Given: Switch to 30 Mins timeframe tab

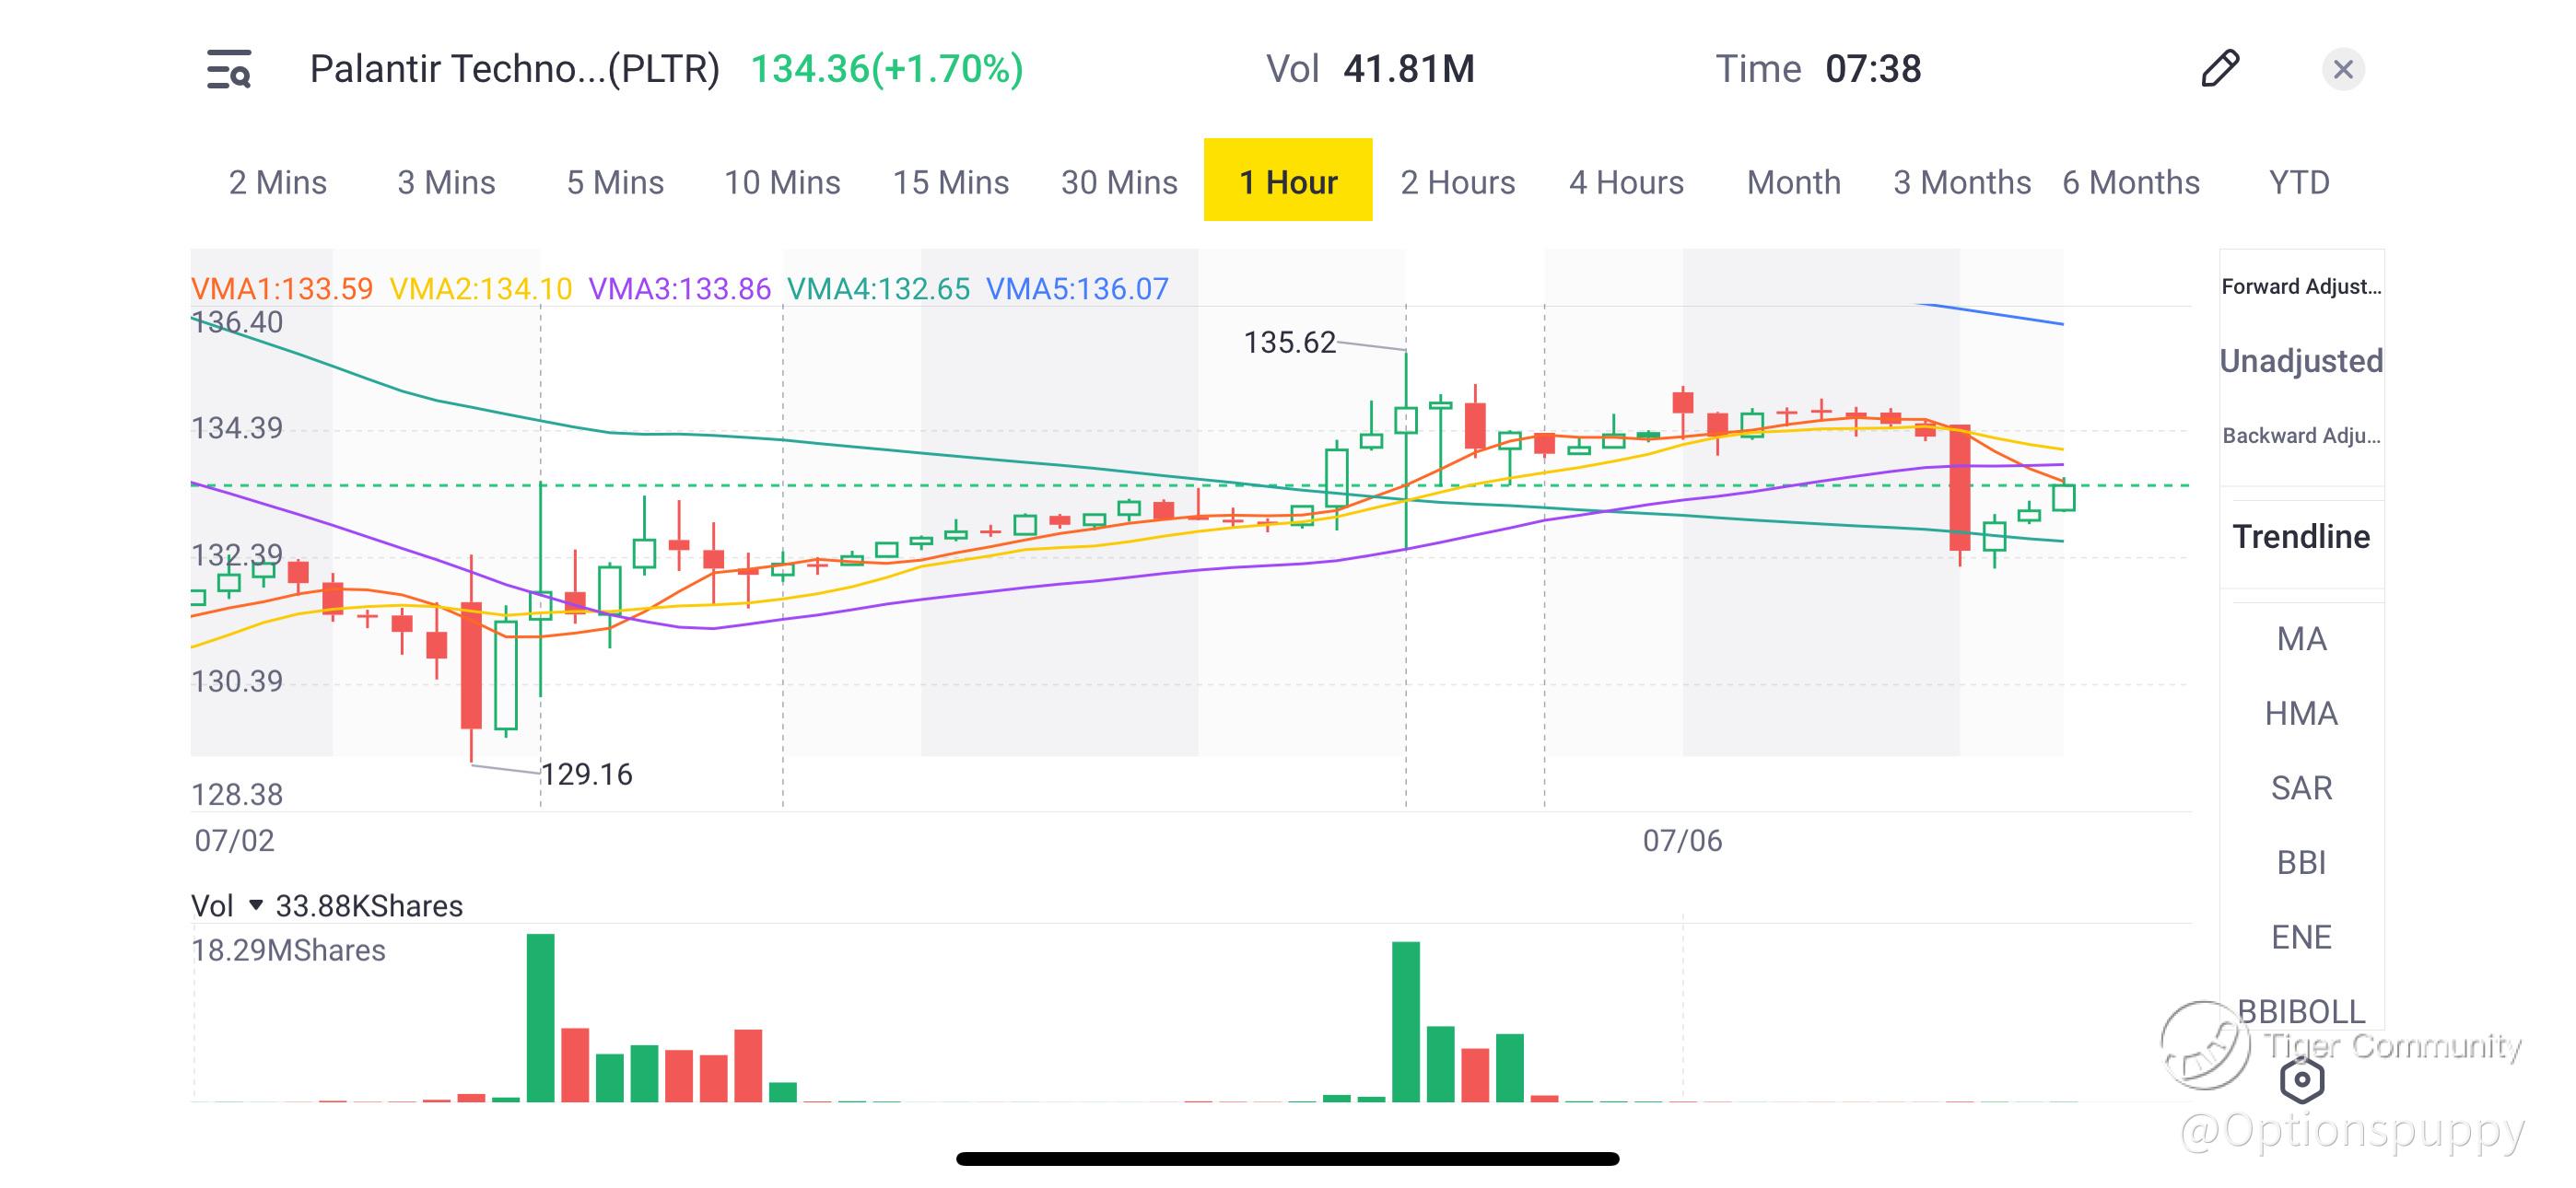Looking at the screenshot, I should [1119, 182].
